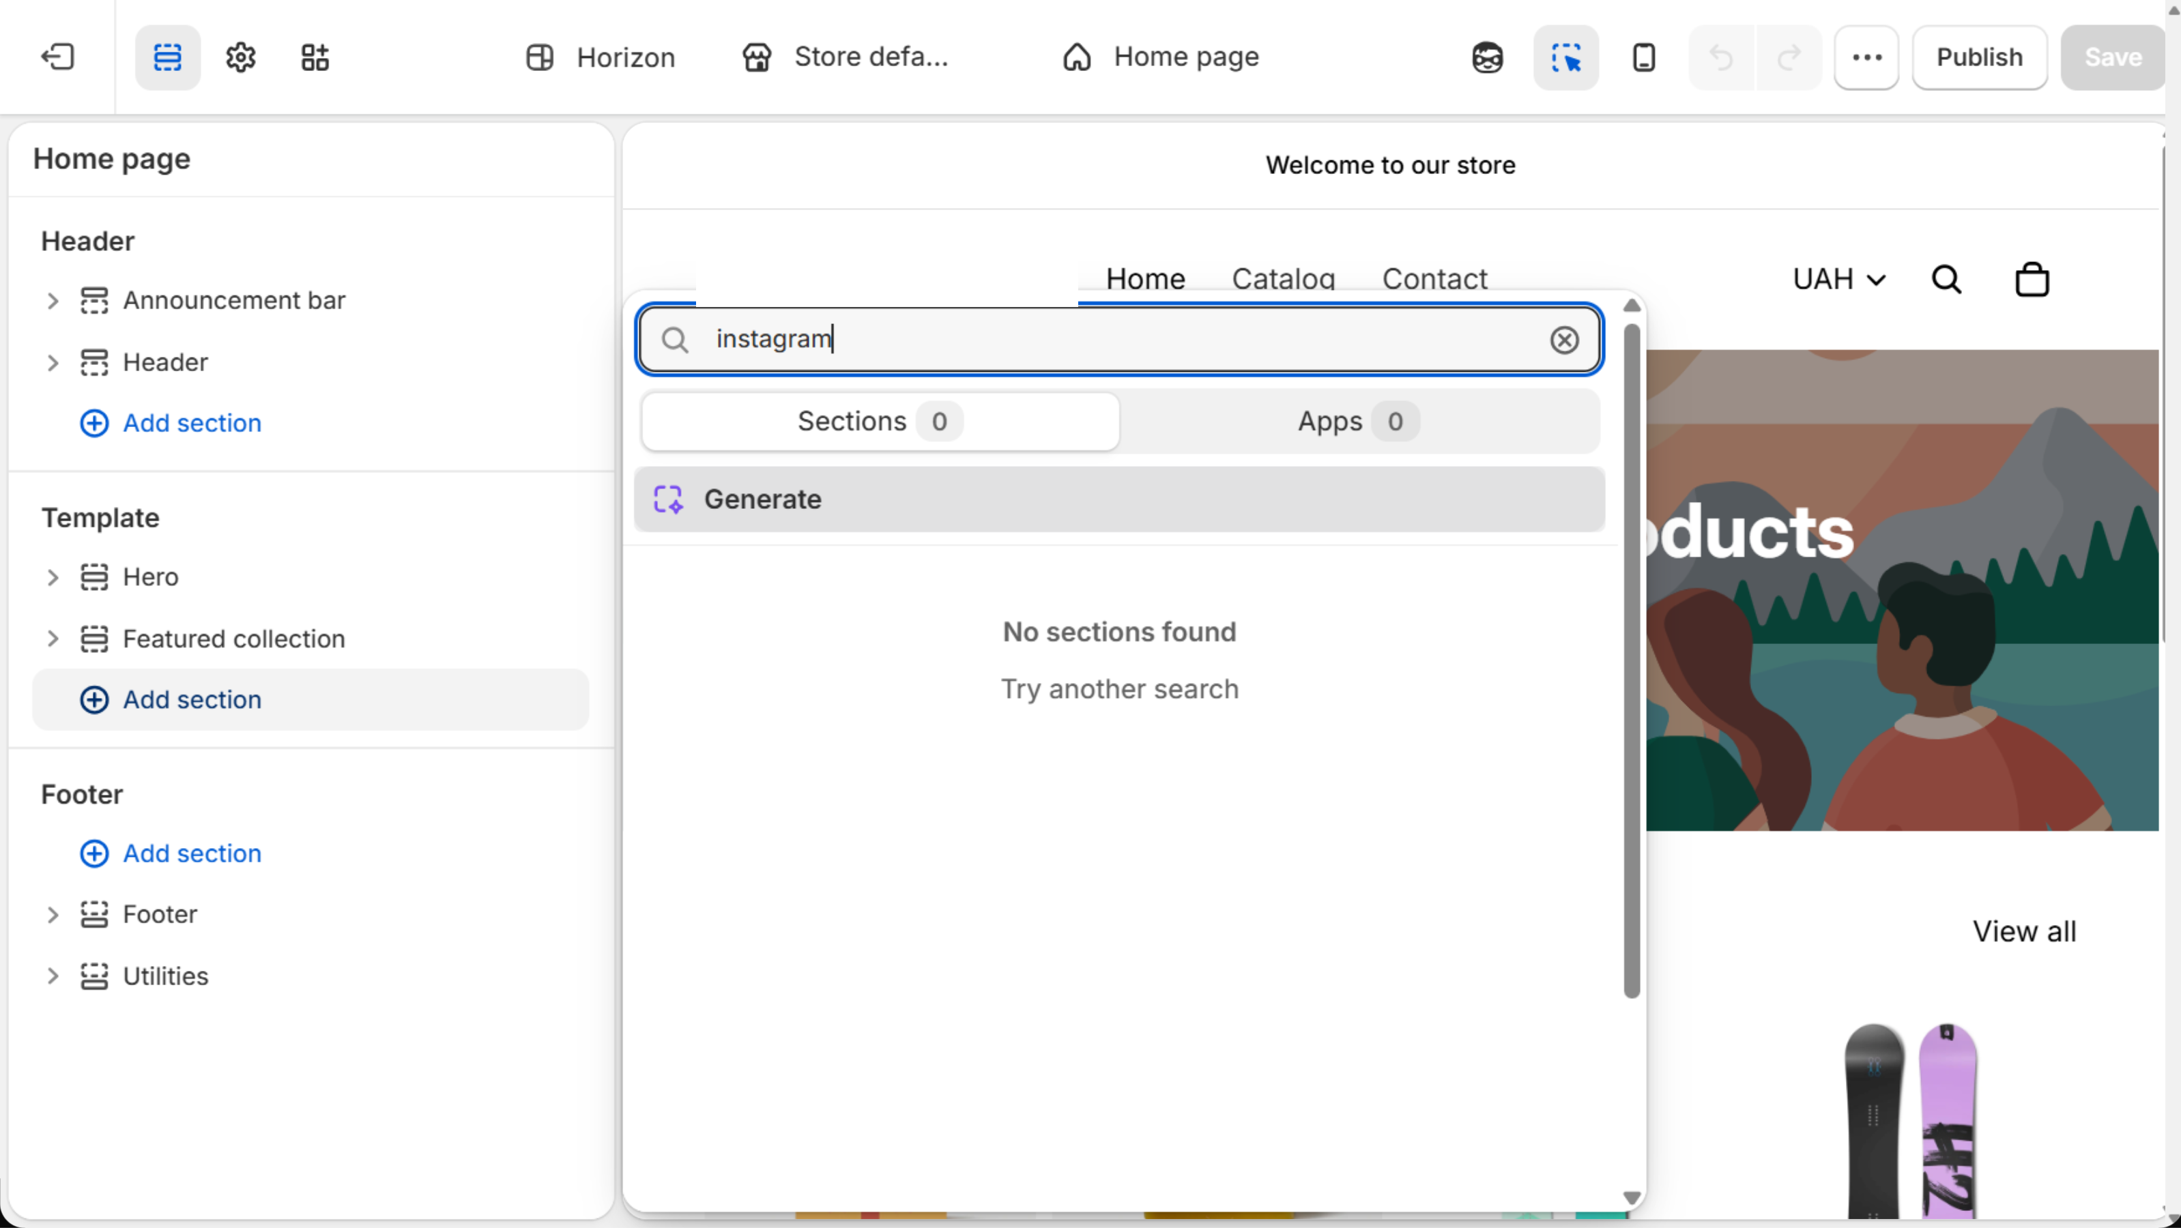
Task: Expand the Utilities chevron
Action: pyautogui.click(x=53, y=976)
